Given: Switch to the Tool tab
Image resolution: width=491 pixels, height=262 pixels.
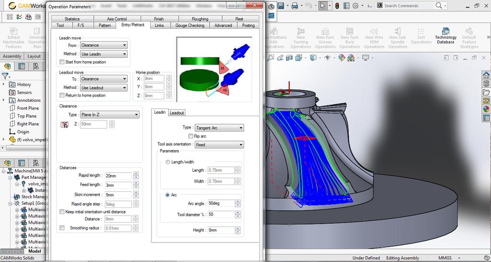Looking at the screenshot, I should pyautogui.click(x=60, y=25).
